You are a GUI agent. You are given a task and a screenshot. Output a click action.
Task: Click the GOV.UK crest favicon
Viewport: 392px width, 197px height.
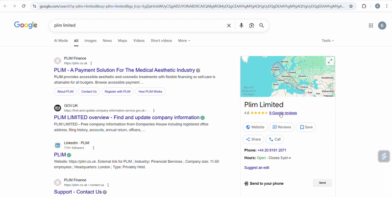[57, 108]
